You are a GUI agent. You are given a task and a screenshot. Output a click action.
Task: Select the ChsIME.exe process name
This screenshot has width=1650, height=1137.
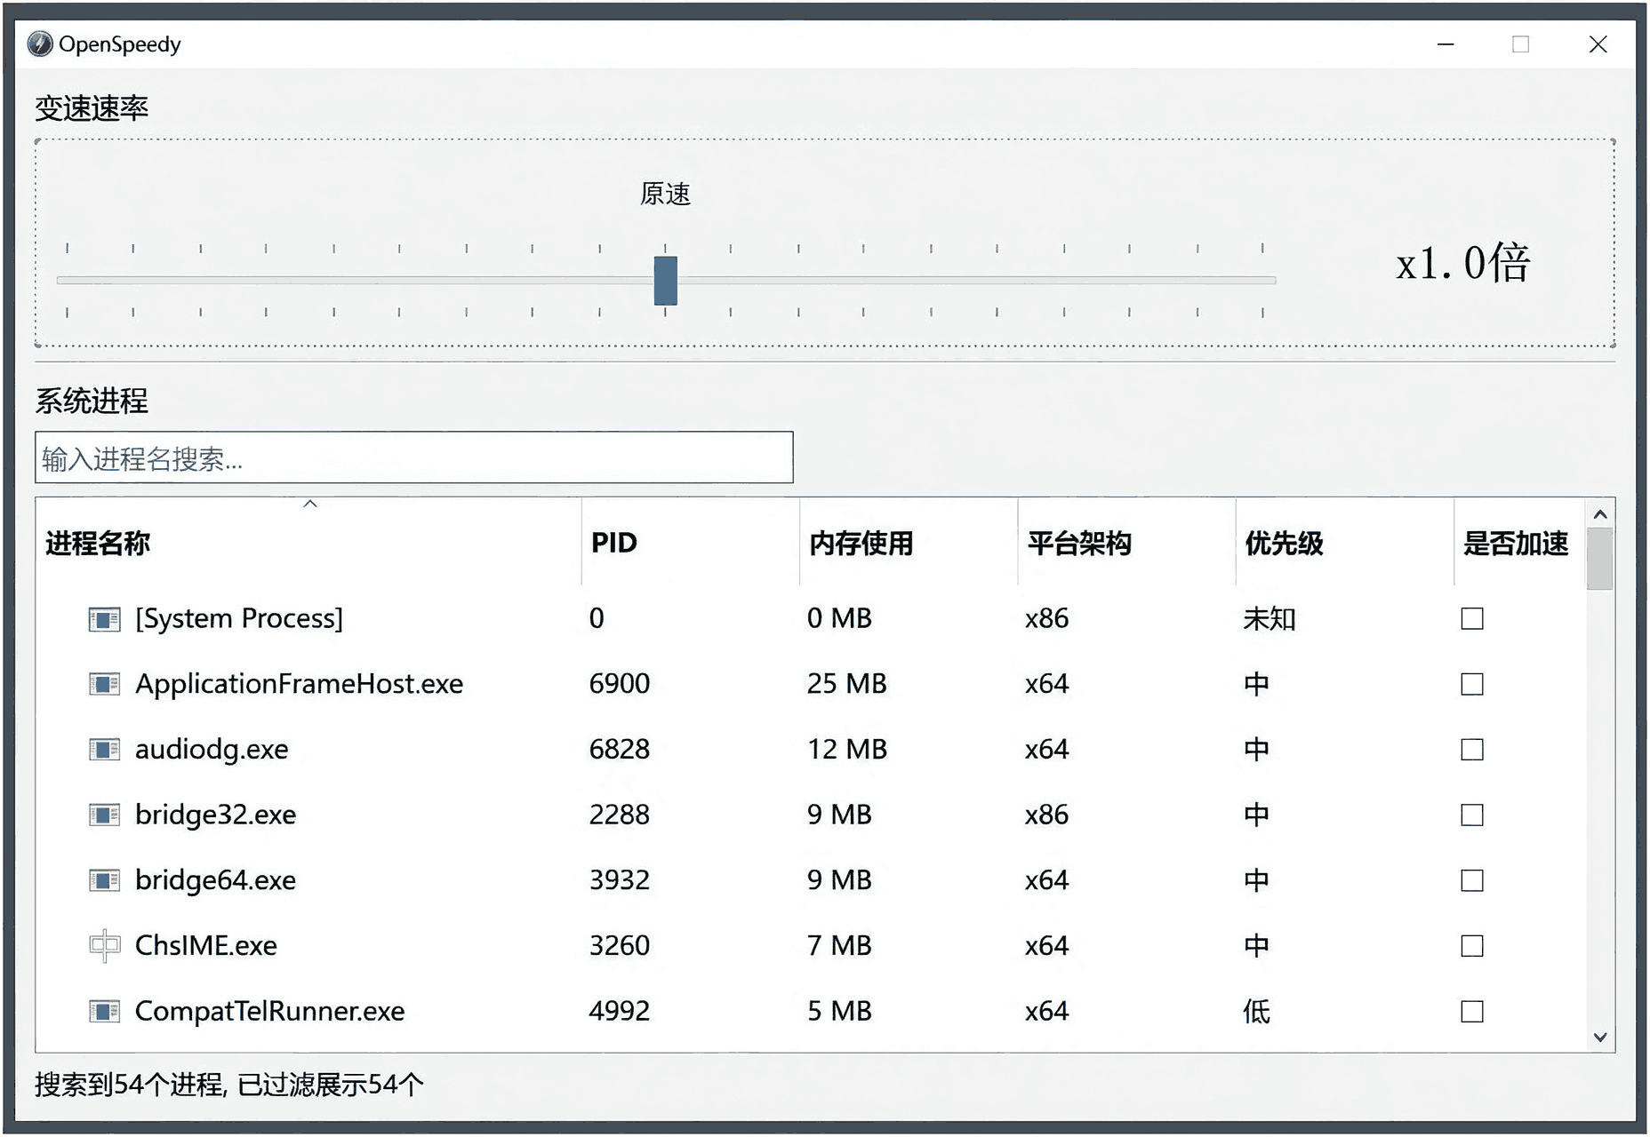[206, 946]
